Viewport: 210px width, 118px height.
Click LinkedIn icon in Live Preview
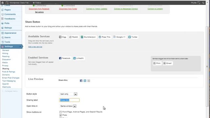coord(85,81)
